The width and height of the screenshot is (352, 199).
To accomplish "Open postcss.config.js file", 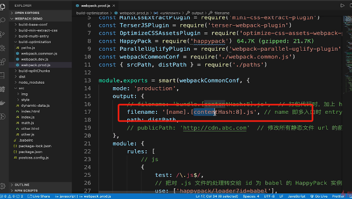I will (x=41, y=158).
